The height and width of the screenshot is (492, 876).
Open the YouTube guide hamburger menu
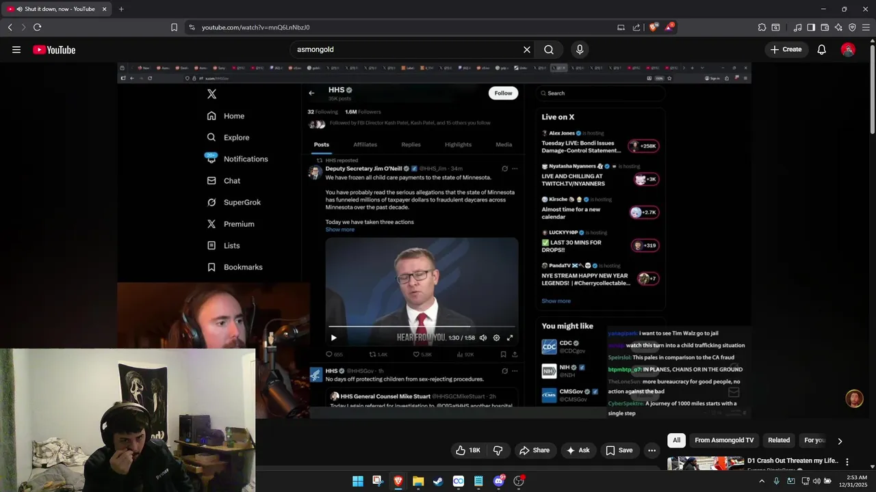pos(16,49)
